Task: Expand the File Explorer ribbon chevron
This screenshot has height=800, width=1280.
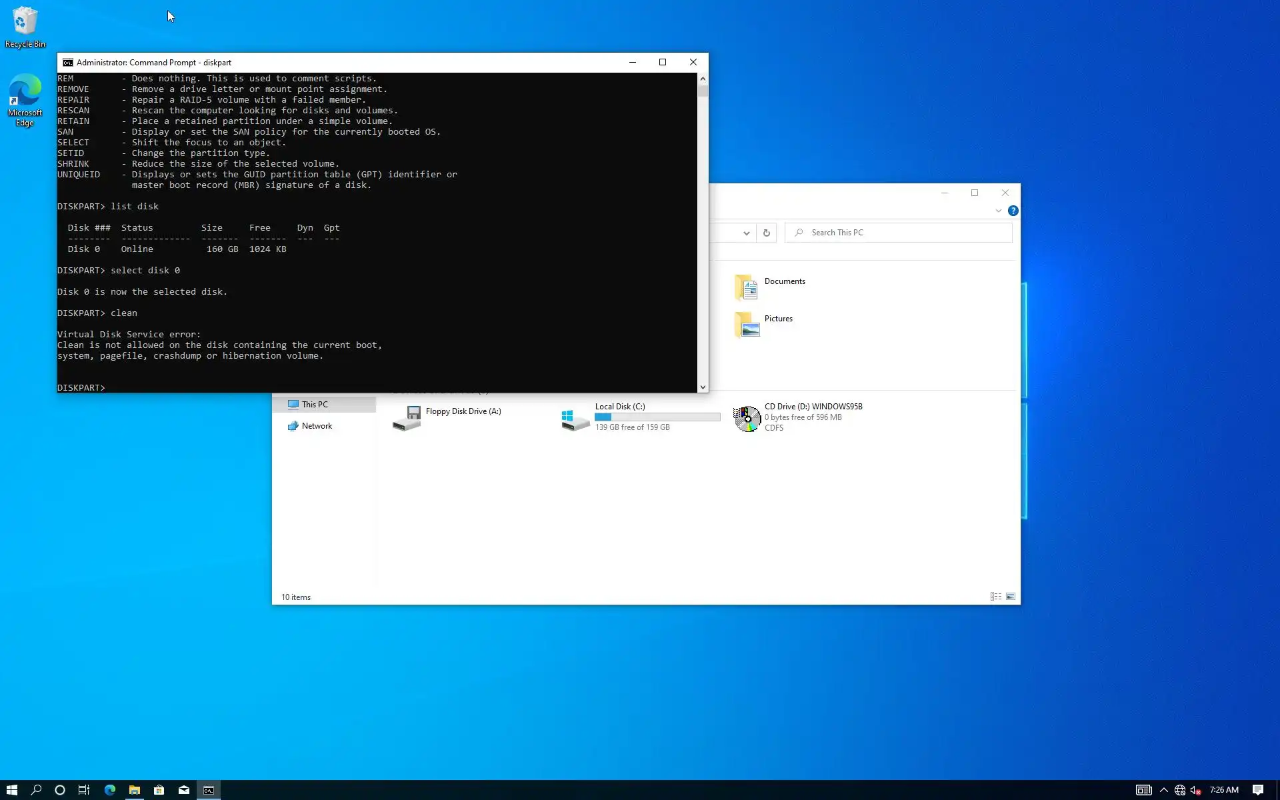Action: coord(998,211)
